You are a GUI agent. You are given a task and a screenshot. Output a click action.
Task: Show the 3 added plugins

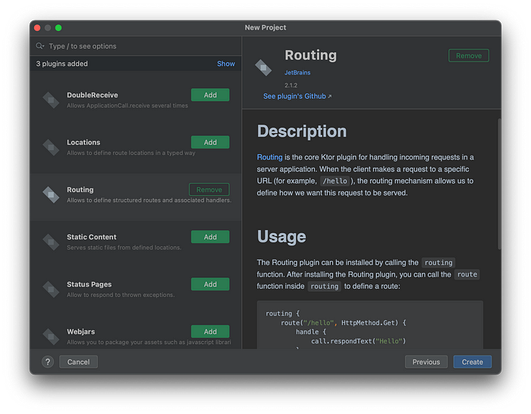point(226,64)
